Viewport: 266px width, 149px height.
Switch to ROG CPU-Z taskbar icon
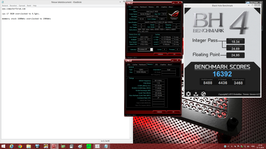[x=54, y=146]
